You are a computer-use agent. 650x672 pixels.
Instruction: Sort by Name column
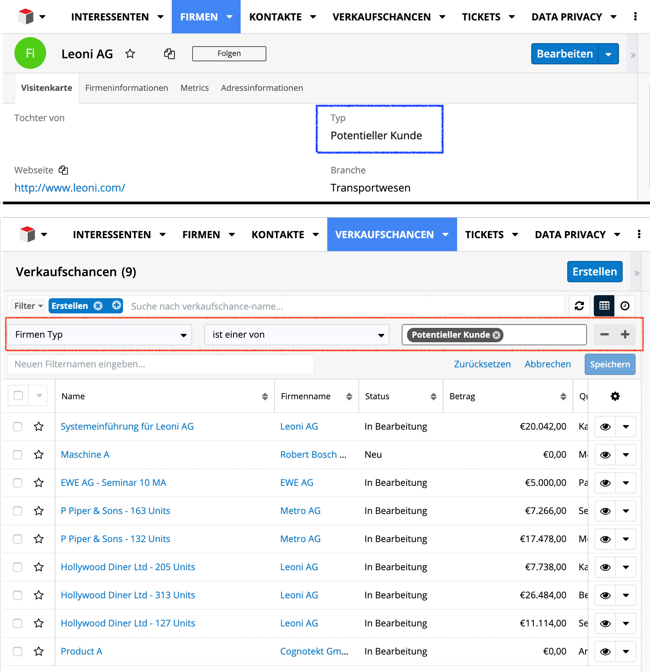coord(265,396)
